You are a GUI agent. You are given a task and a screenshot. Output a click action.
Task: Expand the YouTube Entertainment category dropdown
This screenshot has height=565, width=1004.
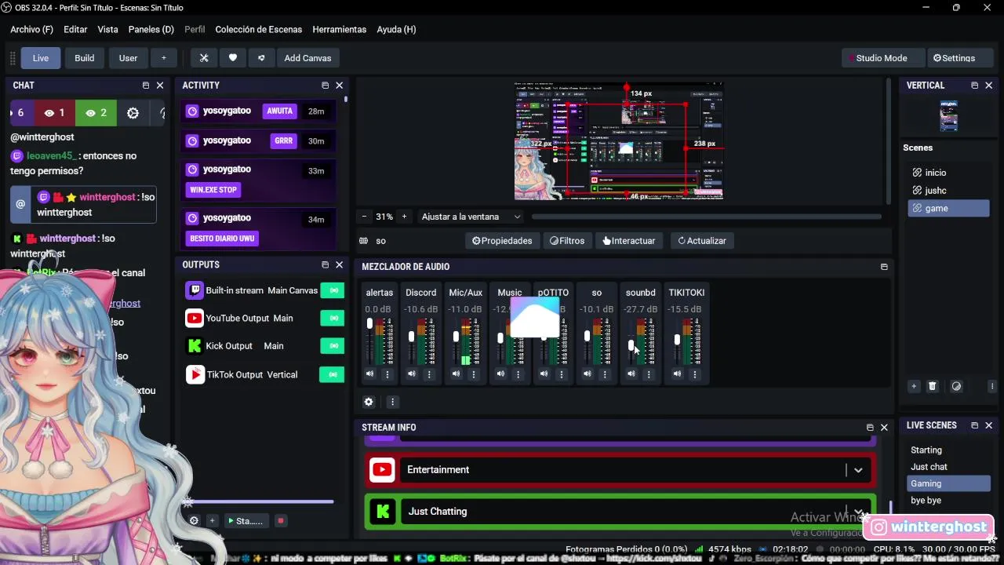(858, 470)
